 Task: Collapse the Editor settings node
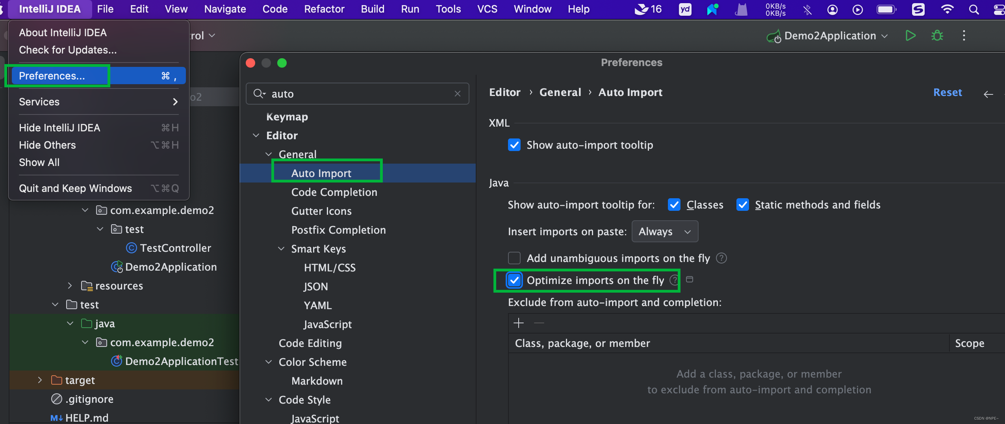pos(256,136)
